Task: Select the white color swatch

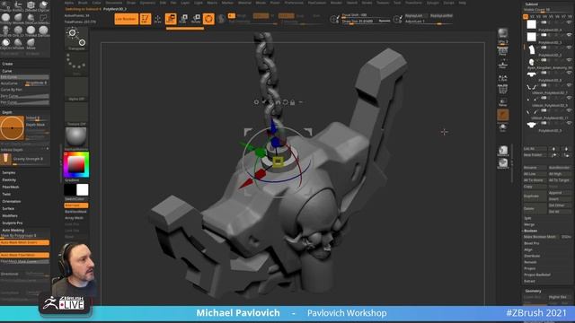Action: click(x=82, y=189)
